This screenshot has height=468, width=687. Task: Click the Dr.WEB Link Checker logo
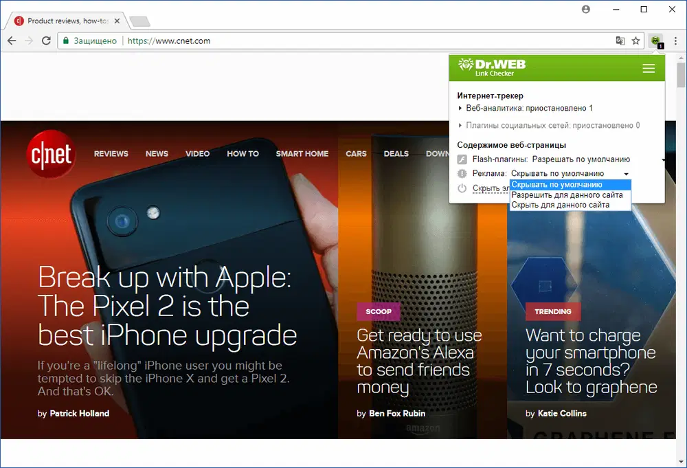[x=492, y=67]
